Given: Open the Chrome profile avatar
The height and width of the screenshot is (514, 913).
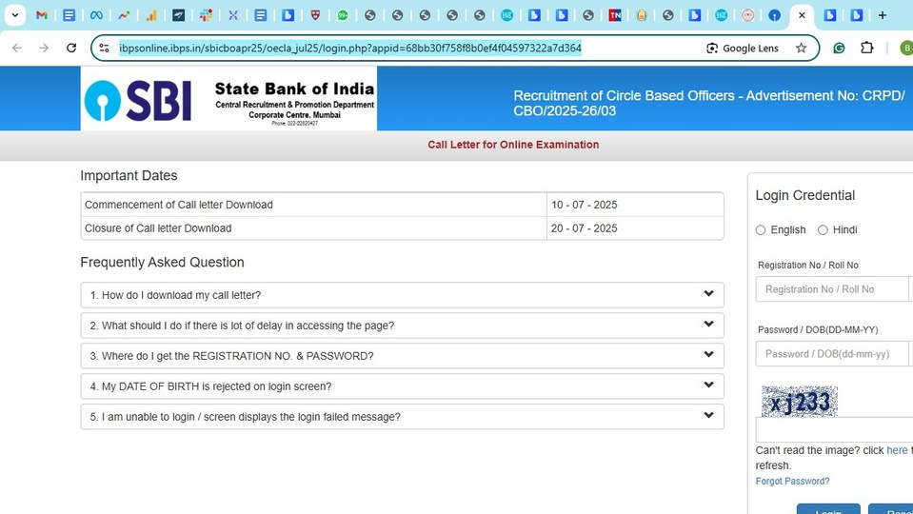Looking at the screenshot, I should [x=906, y=48].
